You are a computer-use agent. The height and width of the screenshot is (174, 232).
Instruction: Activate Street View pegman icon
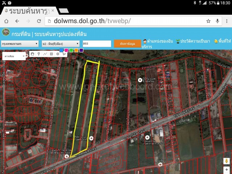pyautogui.click(x=227, y=161)
